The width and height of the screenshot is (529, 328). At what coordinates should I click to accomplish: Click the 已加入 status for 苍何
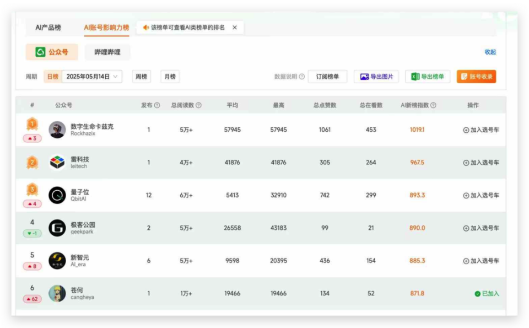coord(487,294)
